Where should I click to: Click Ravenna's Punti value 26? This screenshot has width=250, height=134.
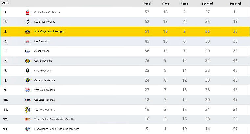147,61
